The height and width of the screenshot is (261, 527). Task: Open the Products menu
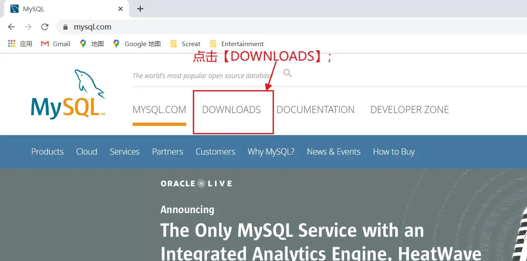47,152
